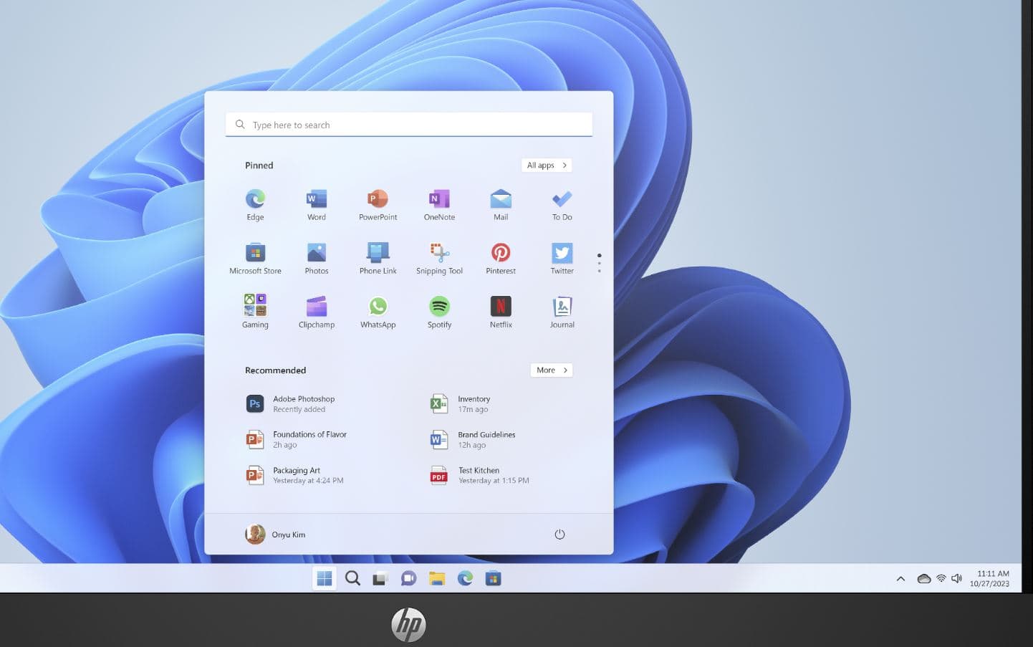The image size is (1033, 647).
Task: Open File Explorer from the taskbar
Action: tap(436, 578)
